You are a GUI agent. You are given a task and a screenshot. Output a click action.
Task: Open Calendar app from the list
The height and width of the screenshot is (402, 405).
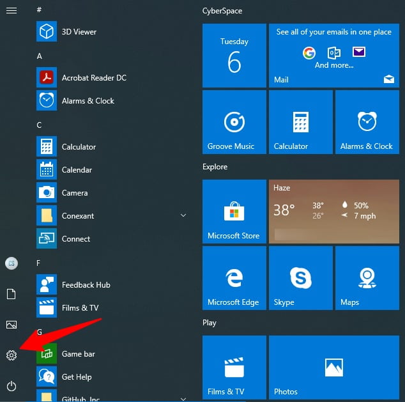point(111,169)
